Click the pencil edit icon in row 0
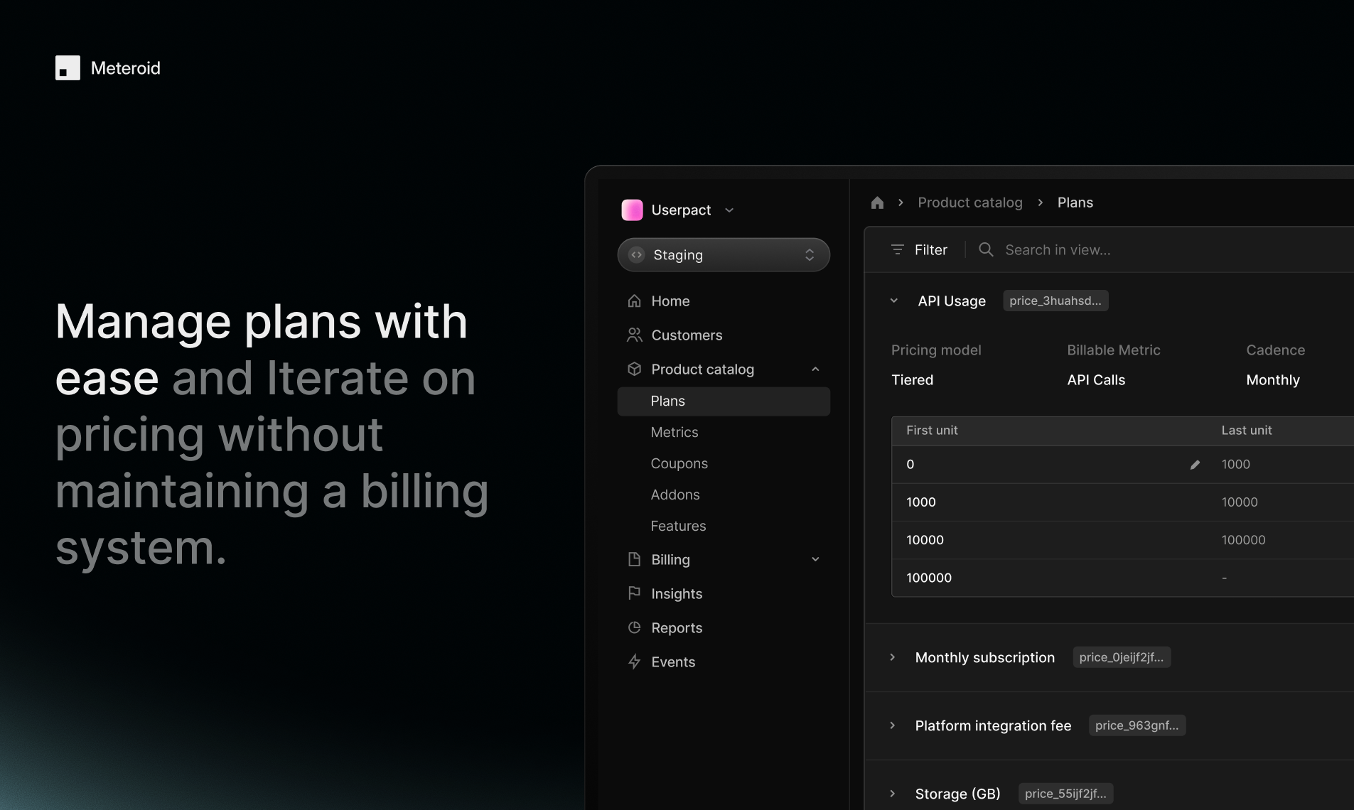 [x=1195, y=465]
